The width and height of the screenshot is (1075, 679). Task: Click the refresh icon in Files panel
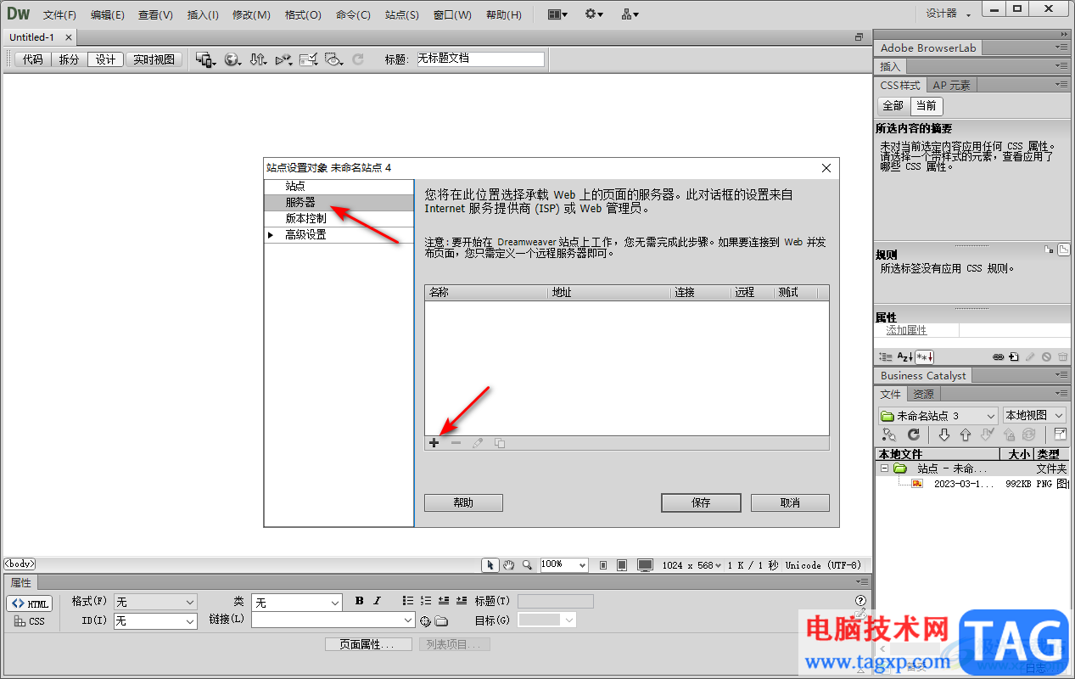pos(914,435)
